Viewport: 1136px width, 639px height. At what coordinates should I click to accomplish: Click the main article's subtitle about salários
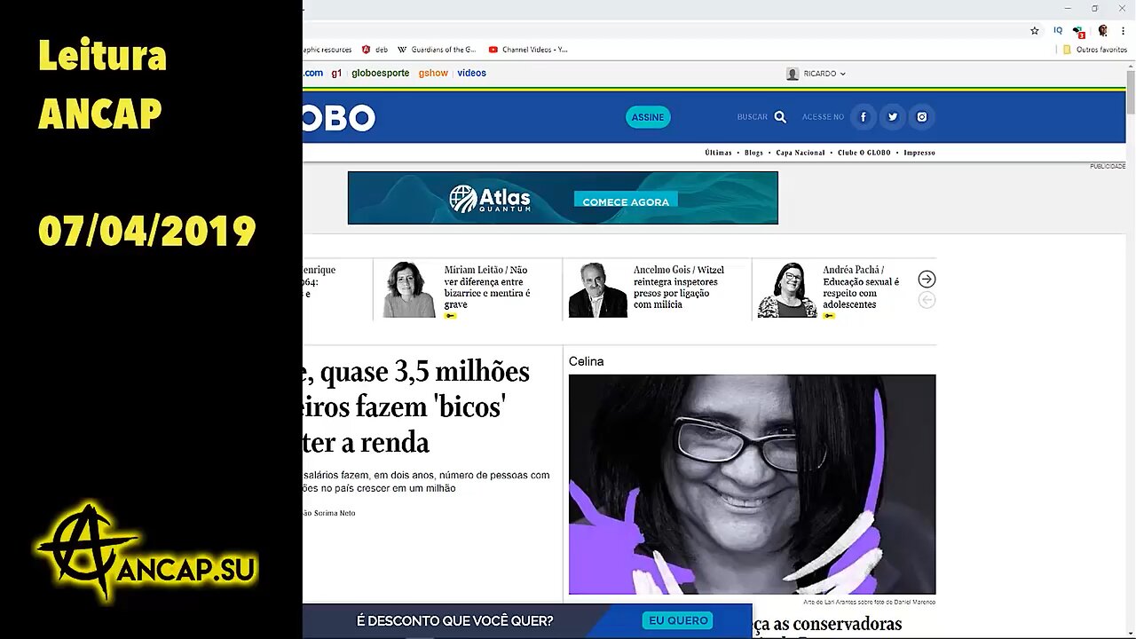click(x=426, y=482)
